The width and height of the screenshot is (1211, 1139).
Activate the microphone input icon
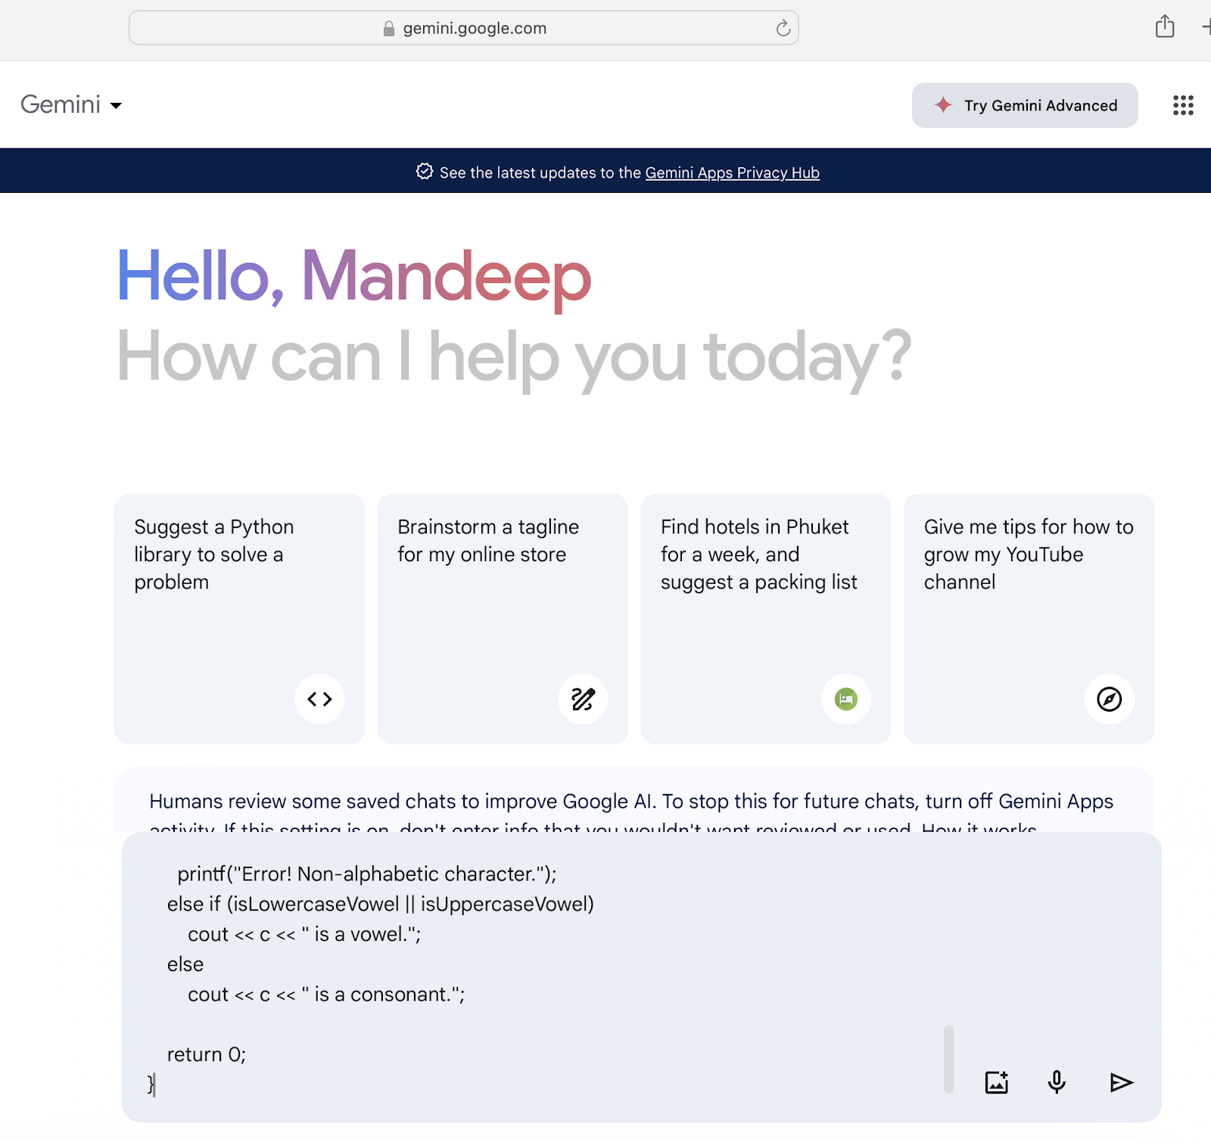tap(1057, 1082)
